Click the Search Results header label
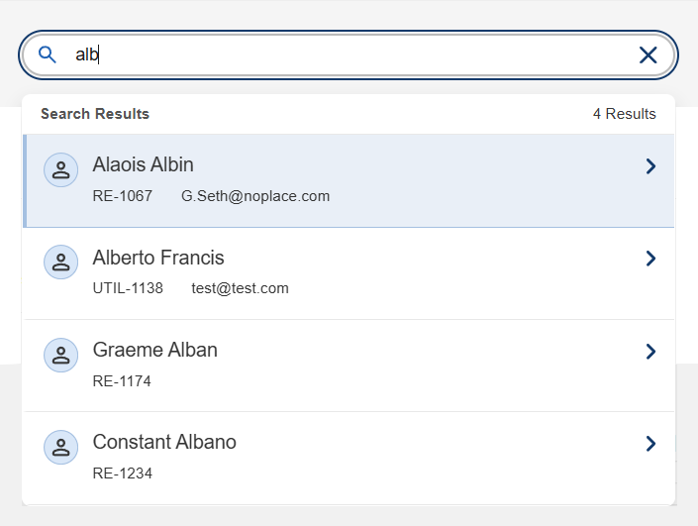This screenshot has width=698, height=526. [x=95, y=114]
